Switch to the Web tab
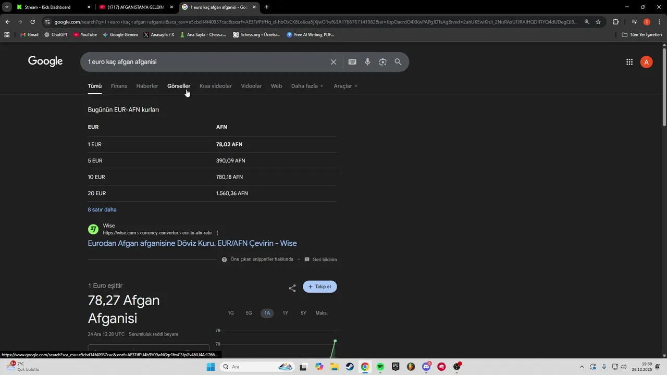The height and width of the screenshot is (375, 667). coord(276,86)
